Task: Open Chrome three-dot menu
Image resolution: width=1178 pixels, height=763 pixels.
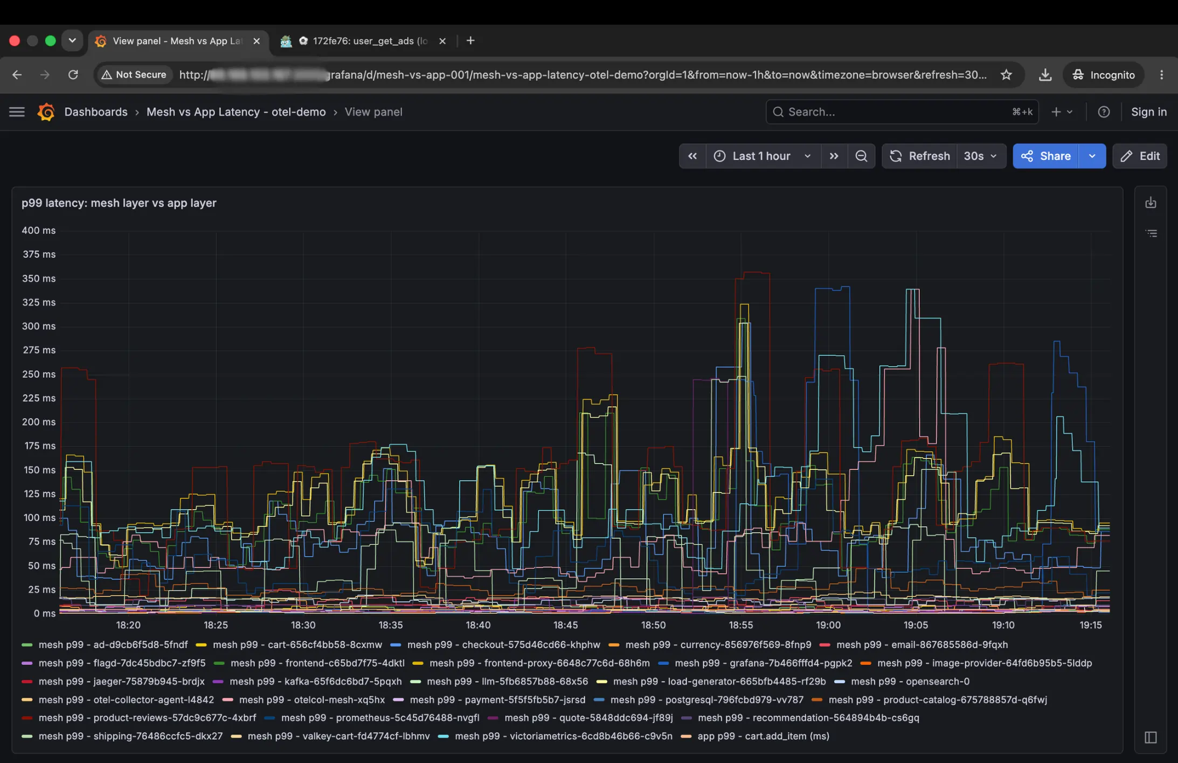Action: (x=1161, y=75)
